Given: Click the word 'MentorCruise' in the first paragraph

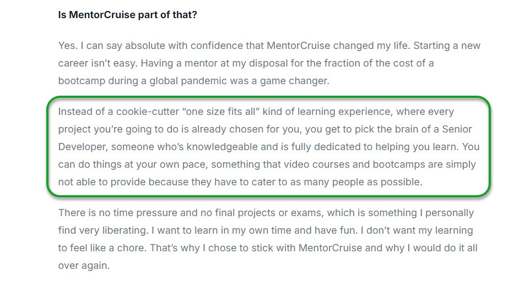Looking at the screenshot, I should coord(298,46).
